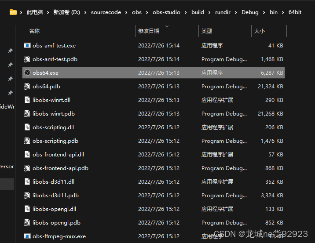Click the 1,476 KB size of obs-scripting.pdb
The width and height of the screenshot is (315, 243).
[272, 141]
